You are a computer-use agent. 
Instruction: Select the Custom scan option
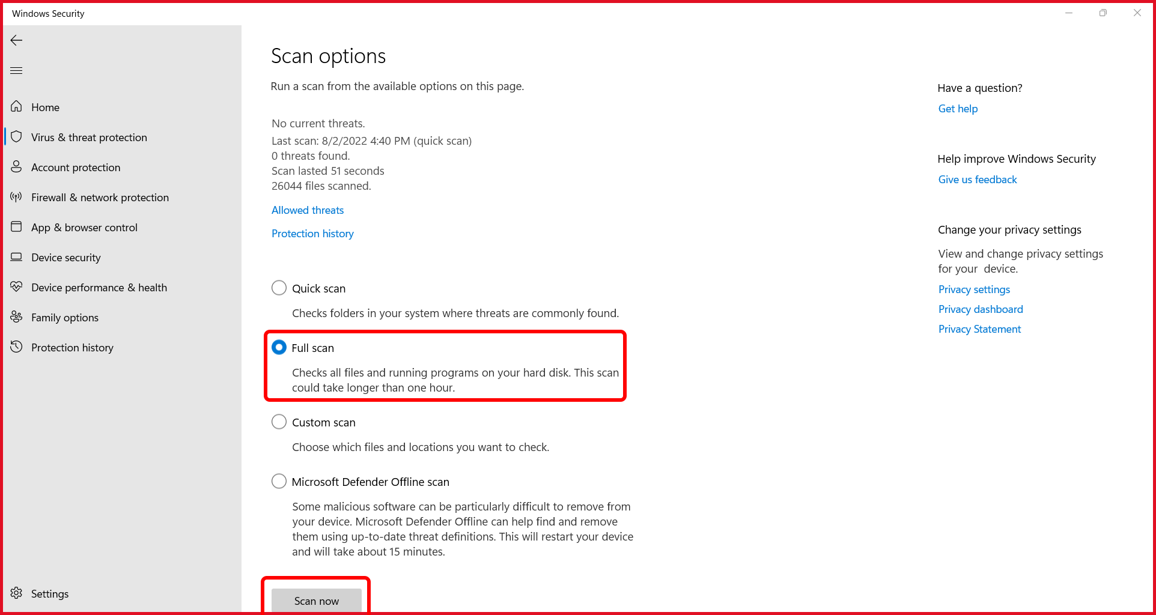279,422
